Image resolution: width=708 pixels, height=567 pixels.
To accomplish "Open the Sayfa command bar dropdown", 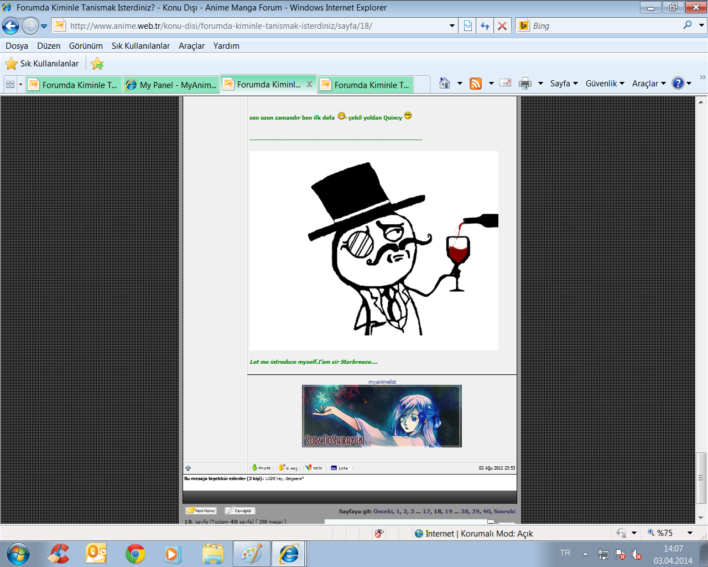I will click(x=564, y=84).
